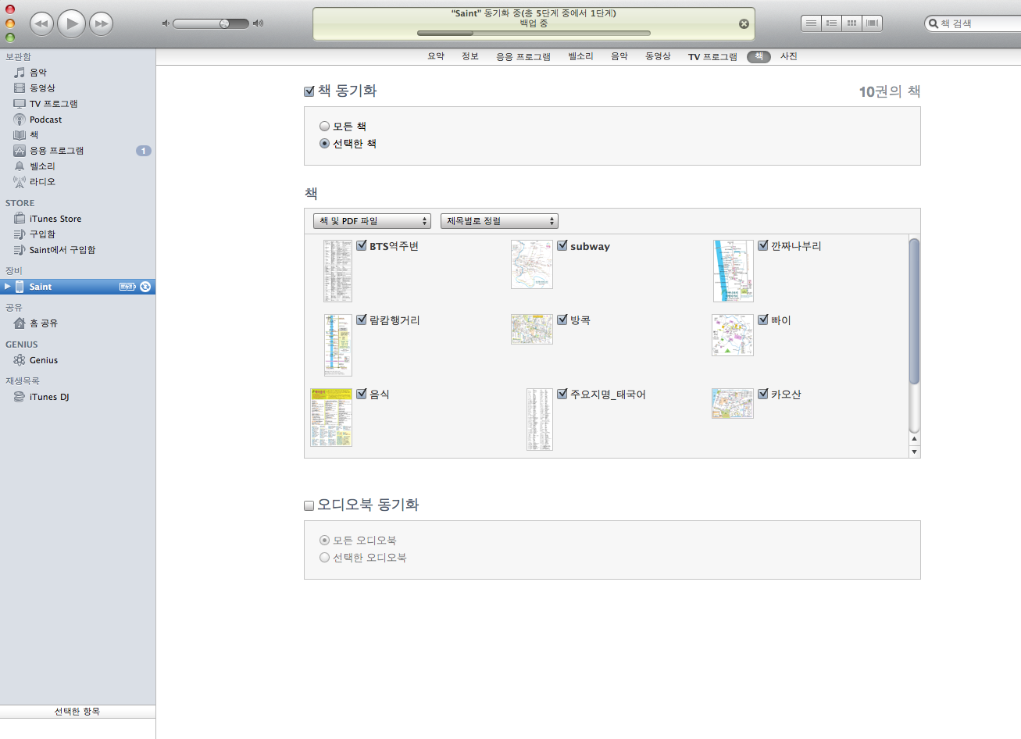1021x739 pixels.
Task: Switch to 동영상 tab
Action: pos(658,56)
